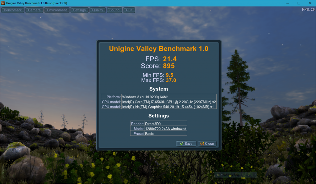
Task: Click the Quit button in toolbar
Action: coord(129,10)
